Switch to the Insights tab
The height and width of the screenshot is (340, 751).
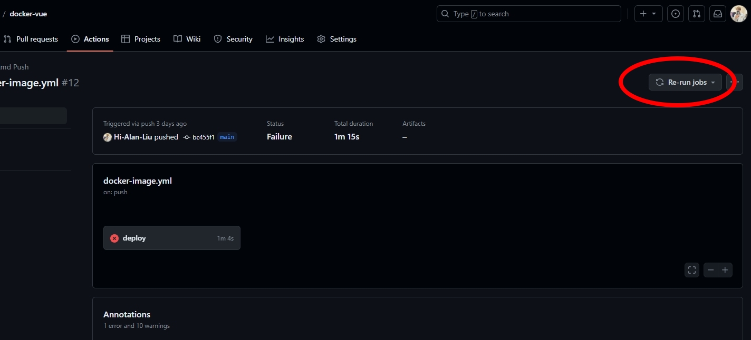285,39
